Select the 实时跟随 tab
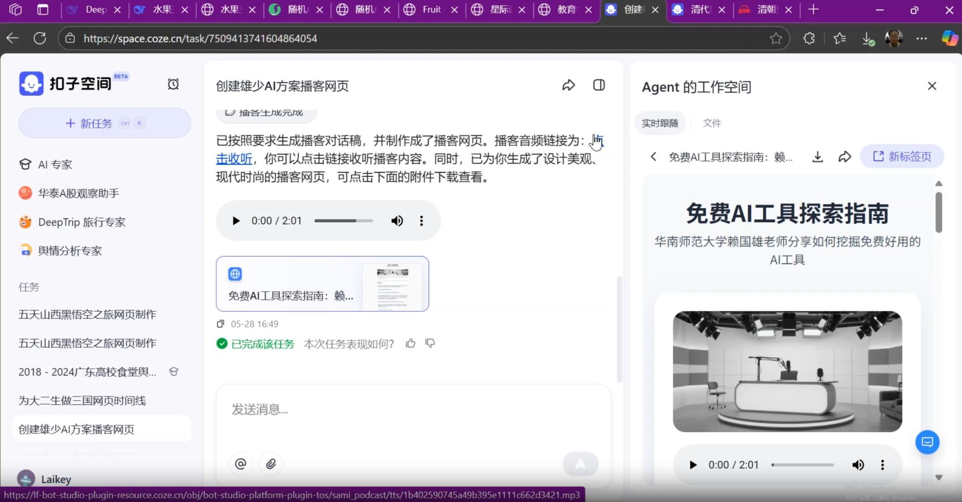The height and width of the screenshot is (502, 962). pos(659,123)
